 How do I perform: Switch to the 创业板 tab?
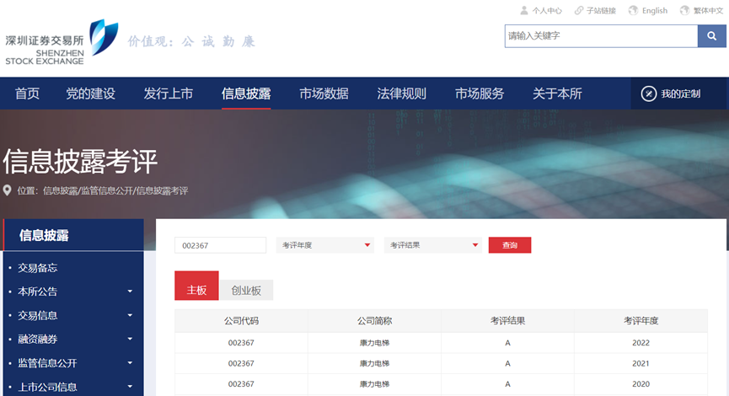coord(246,290)
